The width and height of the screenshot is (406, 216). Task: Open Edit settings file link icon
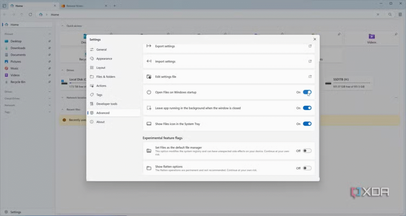[x=310, y=77]
